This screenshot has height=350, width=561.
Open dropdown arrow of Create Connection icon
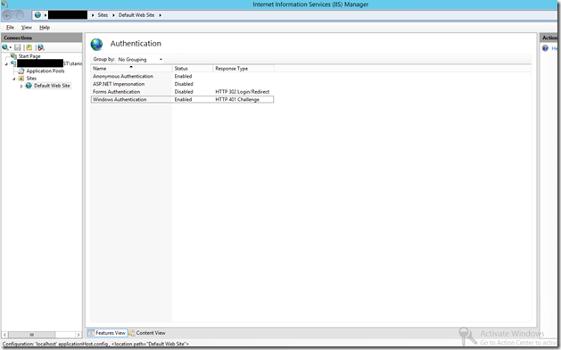(x=11, y=47)
